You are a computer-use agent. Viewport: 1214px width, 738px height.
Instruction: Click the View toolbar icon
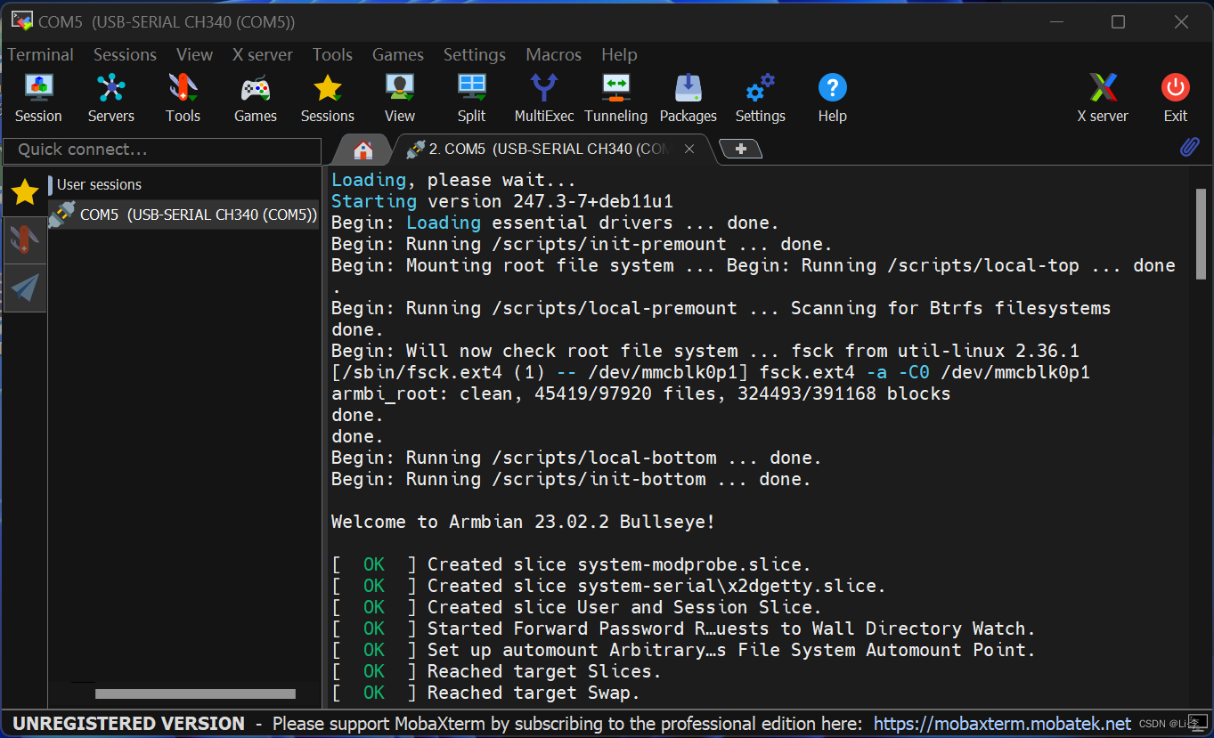399,98
